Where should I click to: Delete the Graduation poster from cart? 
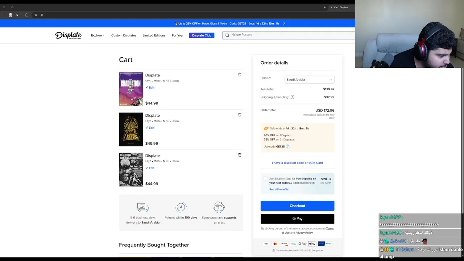coord(240,74)
